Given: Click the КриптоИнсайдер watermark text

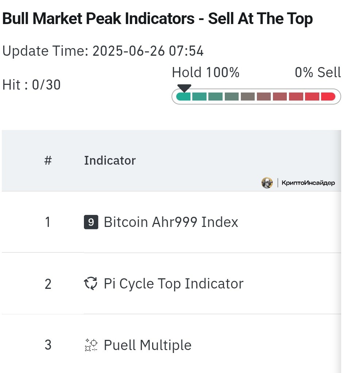Looking at the screenshot, I should coord(308,183).
